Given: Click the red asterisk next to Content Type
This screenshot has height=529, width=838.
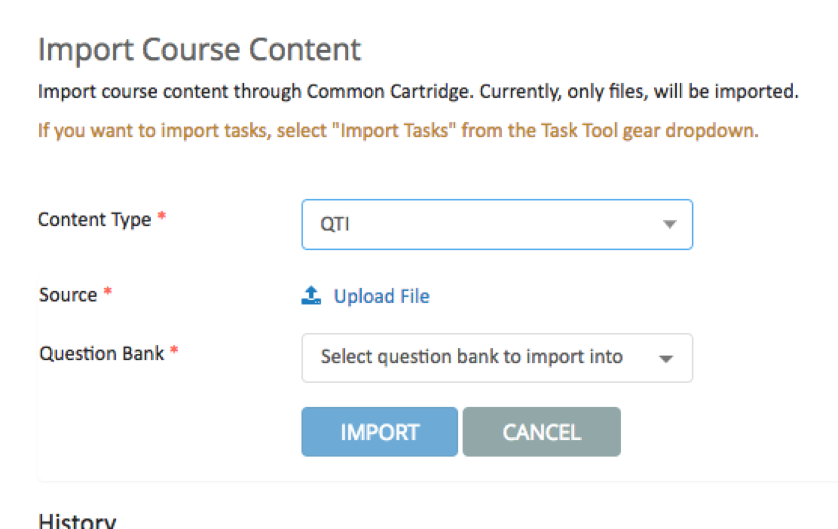Looking at the screenshot, I should 162,215.
